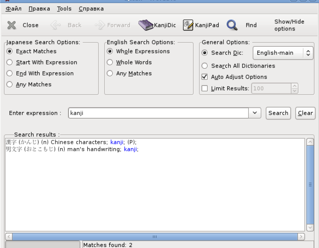Open the Файл menu
This screenshot has height=248, width=319.
coord(13,9)
